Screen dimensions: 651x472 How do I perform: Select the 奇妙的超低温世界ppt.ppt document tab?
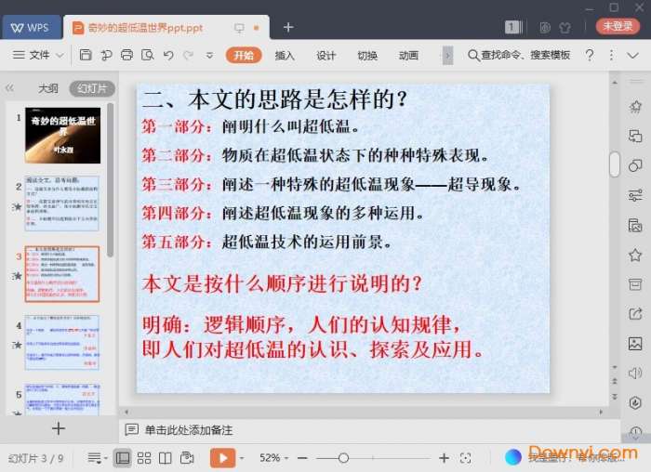(166, 28)
